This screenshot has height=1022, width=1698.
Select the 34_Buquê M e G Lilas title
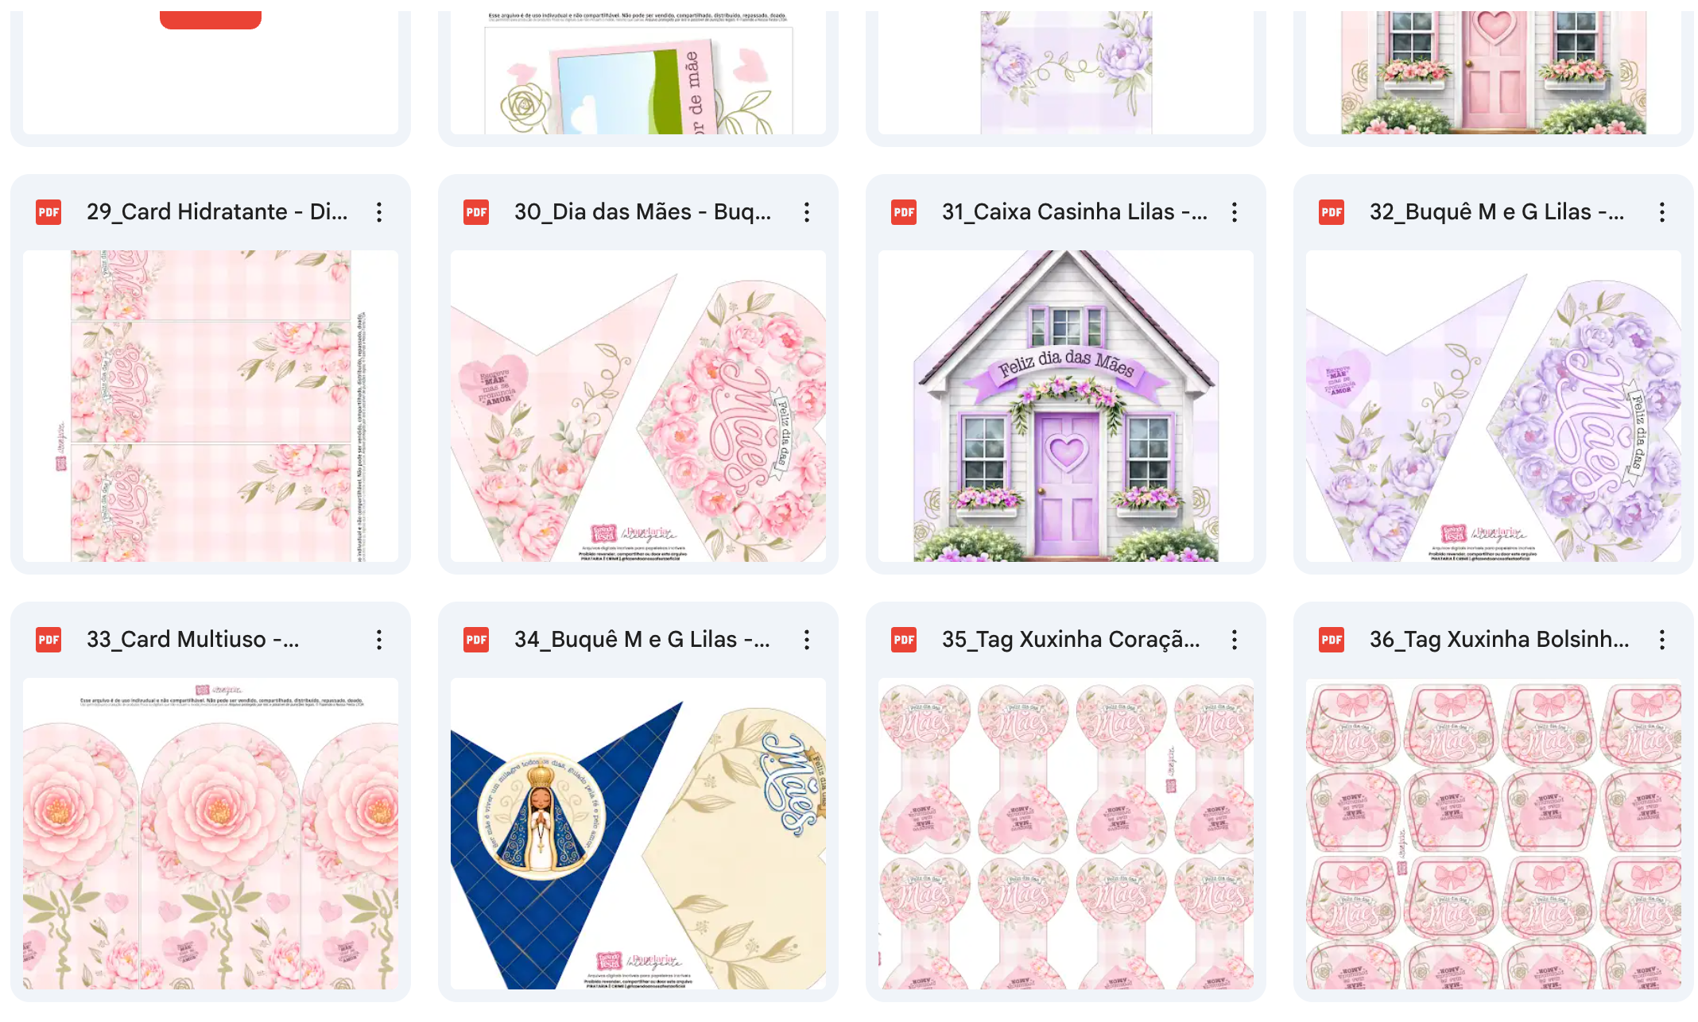(642, 640)
